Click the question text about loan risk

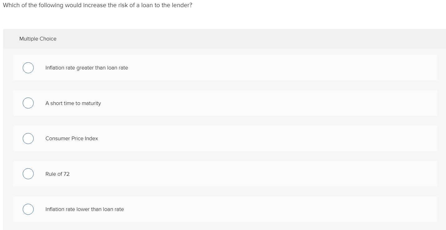tap(97, 5)
